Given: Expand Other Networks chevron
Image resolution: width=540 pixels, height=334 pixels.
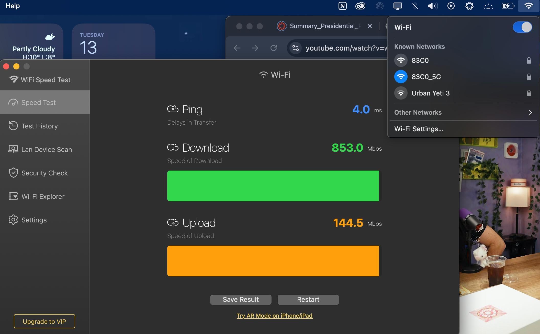Looking at the screenshot, I should (530, 113).
